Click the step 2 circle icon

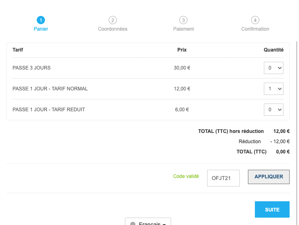(113, 20)
